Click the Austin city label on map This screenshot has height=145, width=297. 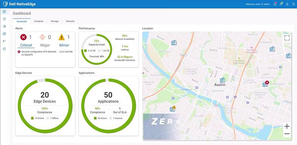(220, 85)
